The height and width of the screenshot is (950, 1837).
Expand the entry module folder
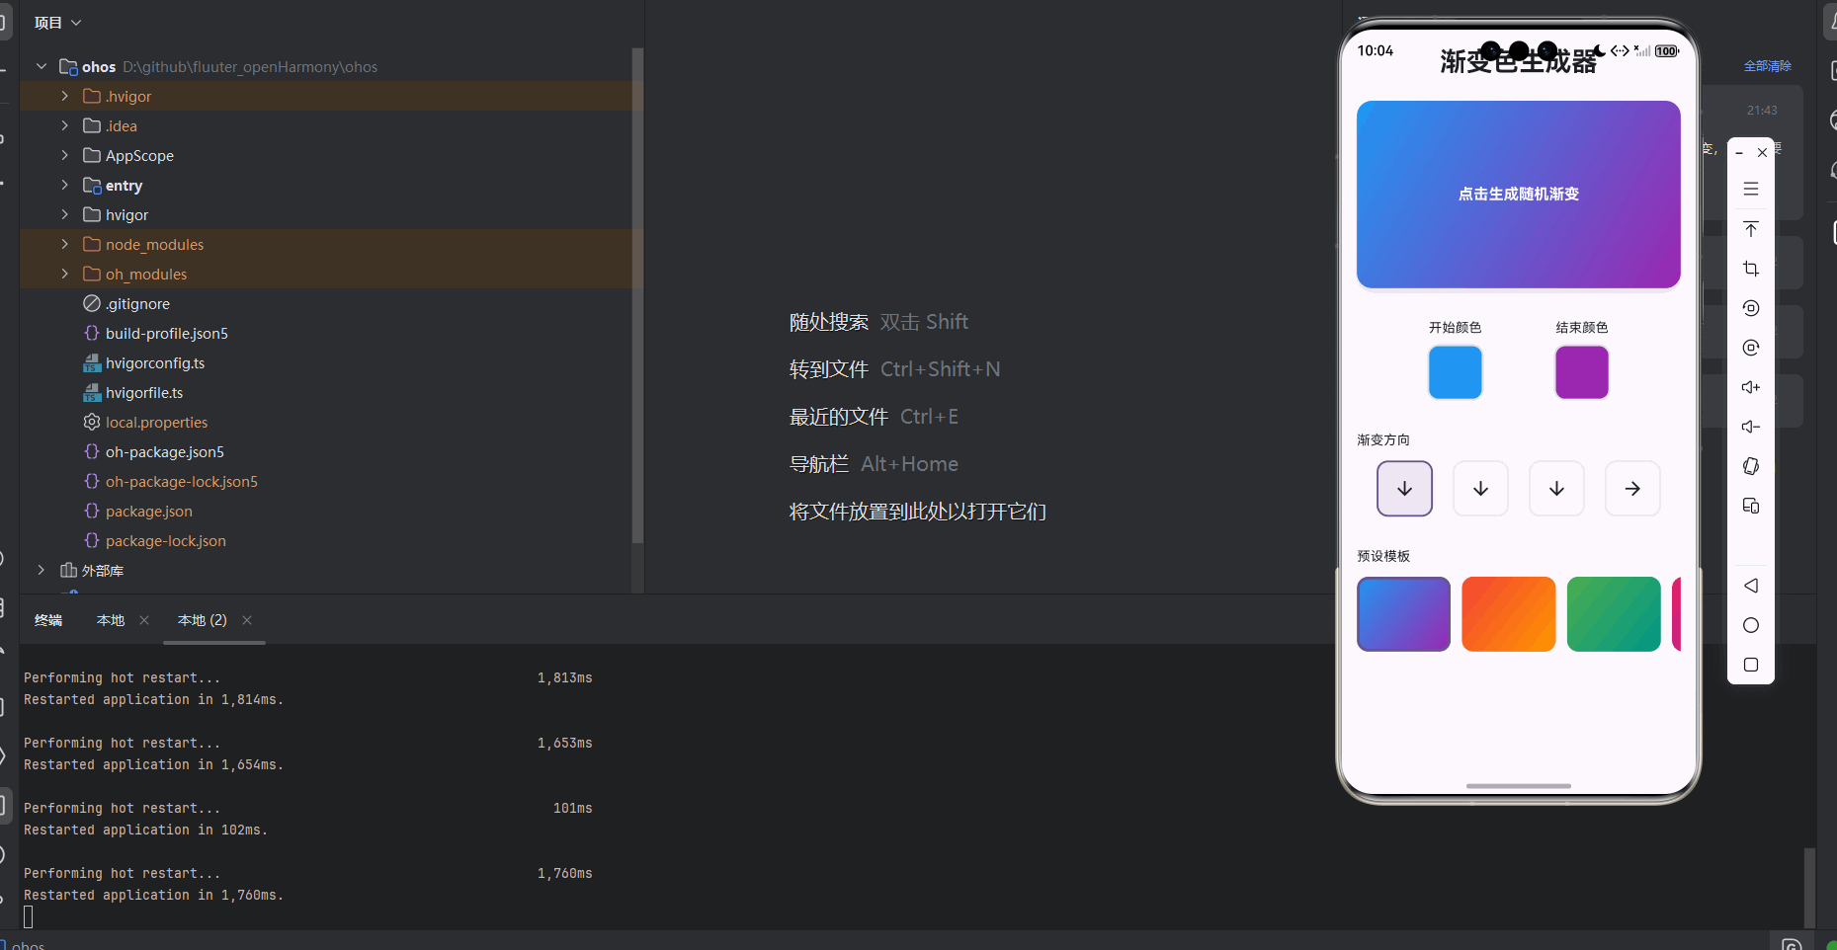(x=65, y=185)
